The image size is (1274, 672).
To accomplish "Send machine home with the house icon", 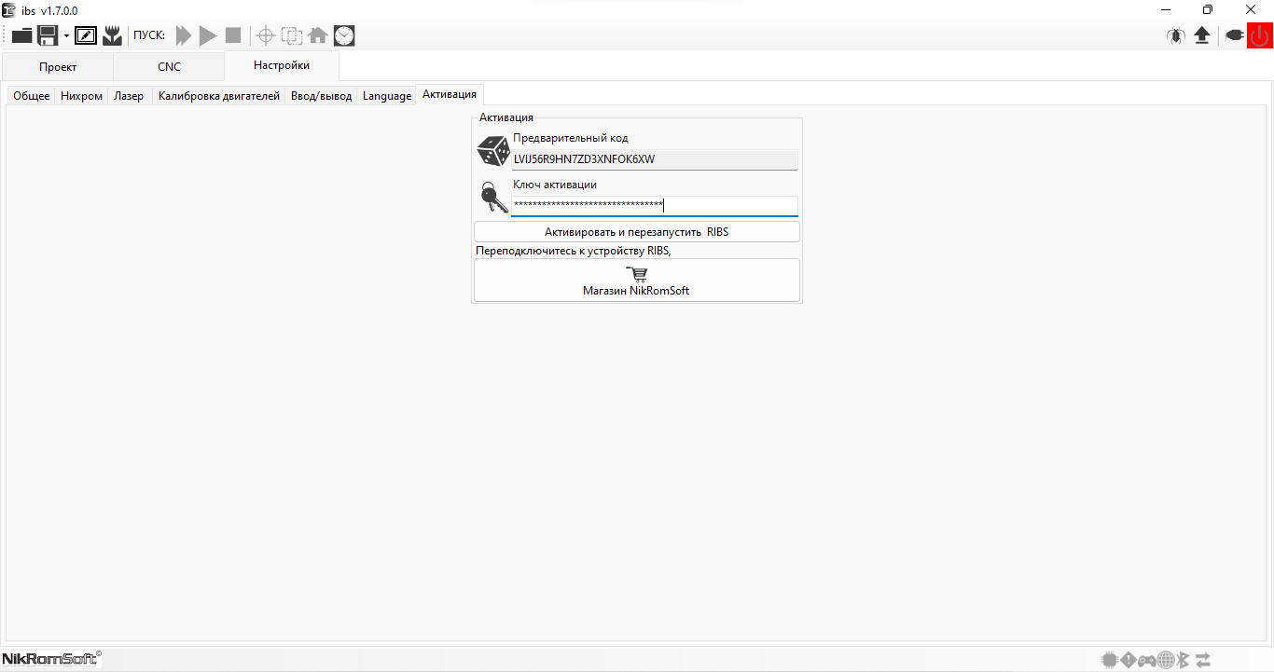I will click(318, 36).
